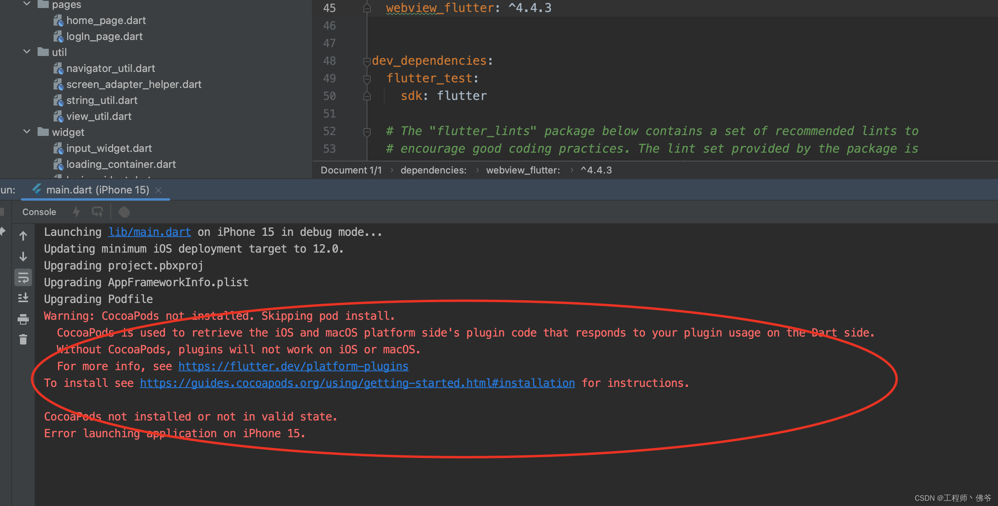Select the home_page.dart file icon
Image resolution: width=998 pixels, height=506 pixels.
pyautogui.click(x=58, y=20)
